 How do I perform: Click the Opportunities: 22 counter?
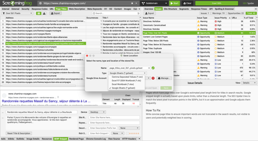(x=236, y=13)
